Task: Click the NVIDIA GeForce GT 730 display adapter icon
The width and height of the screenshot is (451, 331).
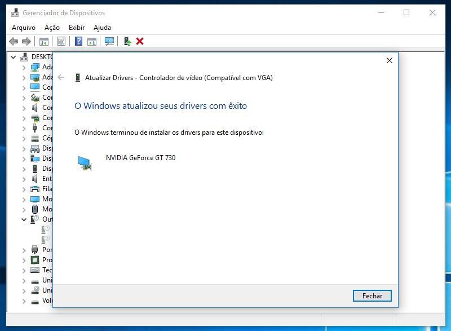Action: point(85,163)
